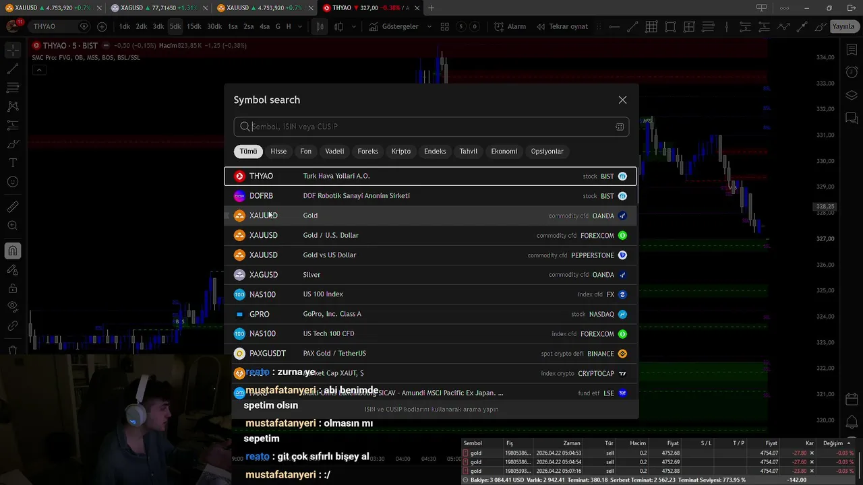Viewport: 863px width, 485px height.
Task: Select the Foreks filter tab
Action: click(x=367, y=152)
